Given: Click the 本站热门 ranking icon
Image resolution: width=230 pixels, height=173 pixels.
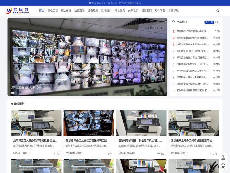Looking at the screenshot, I should click(x=174, y=22).
